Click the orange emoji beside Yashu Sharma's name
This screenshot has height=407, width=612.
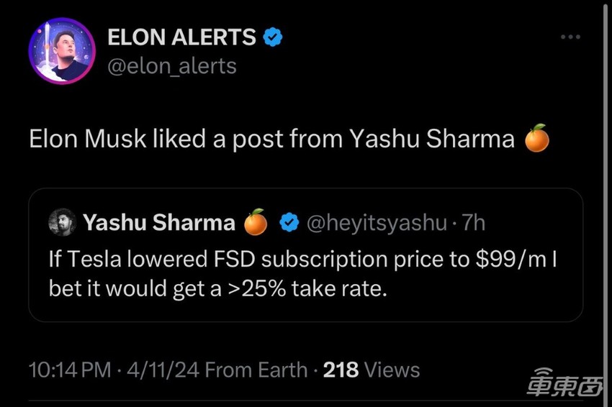click(256, 223)
